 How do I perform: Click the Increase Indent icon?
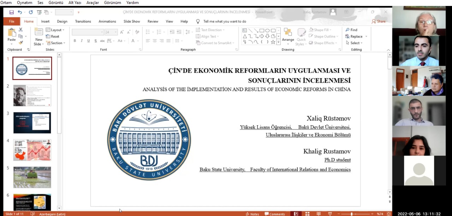179,32
